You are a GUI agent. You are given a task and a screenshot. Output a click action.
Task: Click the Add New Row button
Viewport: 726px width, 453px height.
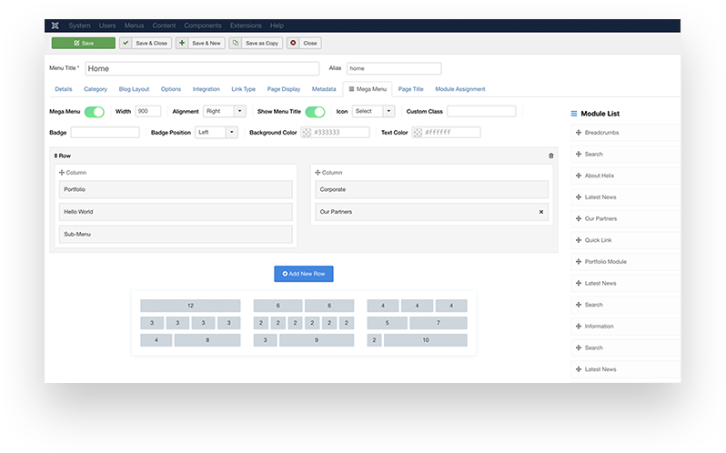click(304, 273)
